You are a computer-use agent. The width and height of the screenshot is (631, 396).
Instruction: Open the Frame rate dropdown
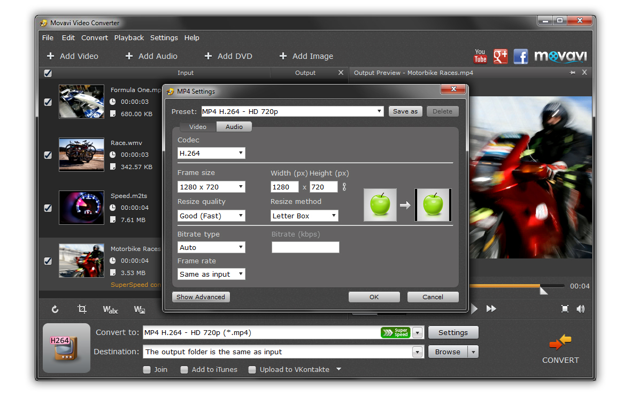click(x=211, y=275)
